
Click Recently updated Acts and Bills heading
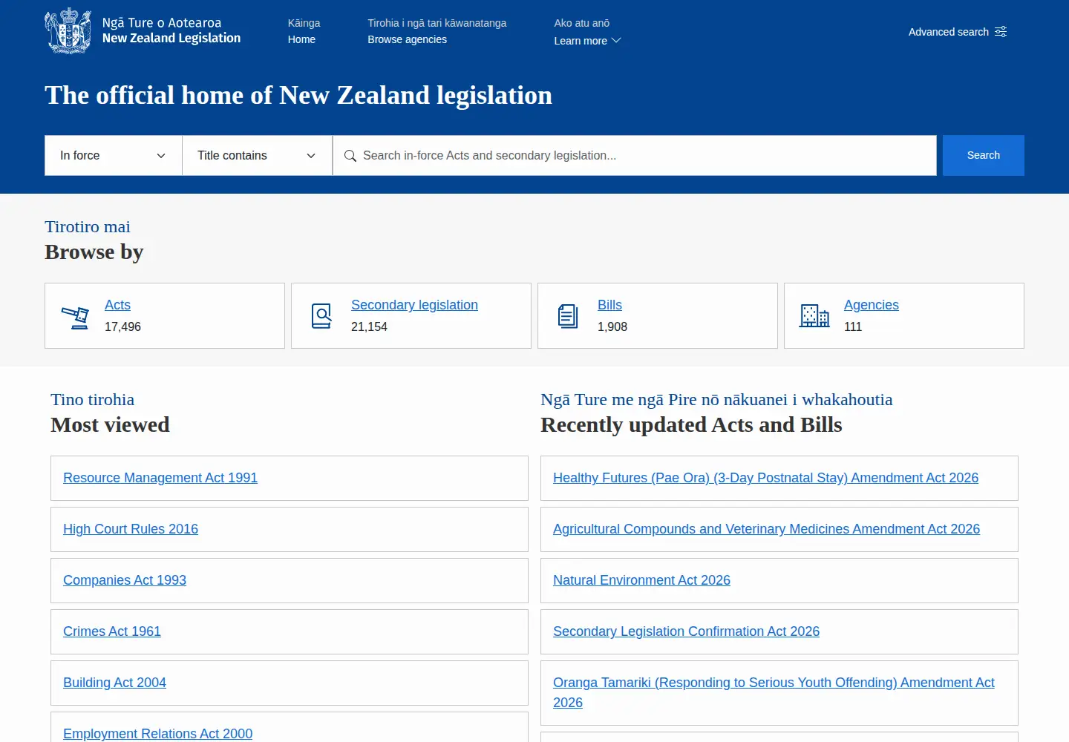point(691,425)
